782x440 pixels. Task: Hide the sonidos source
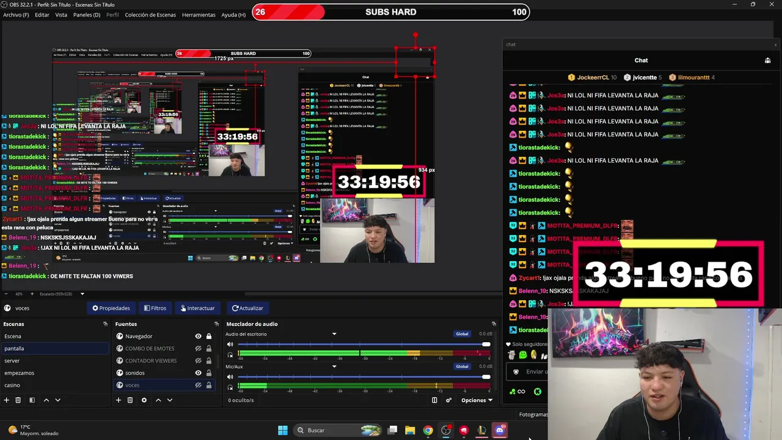(198, 373)
